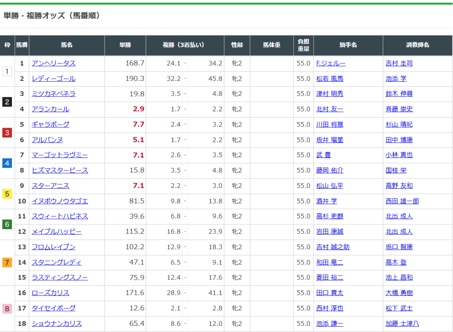Open horse ギャラボーグ page
The width and height of the screenshot is (453, 332).
50,125
